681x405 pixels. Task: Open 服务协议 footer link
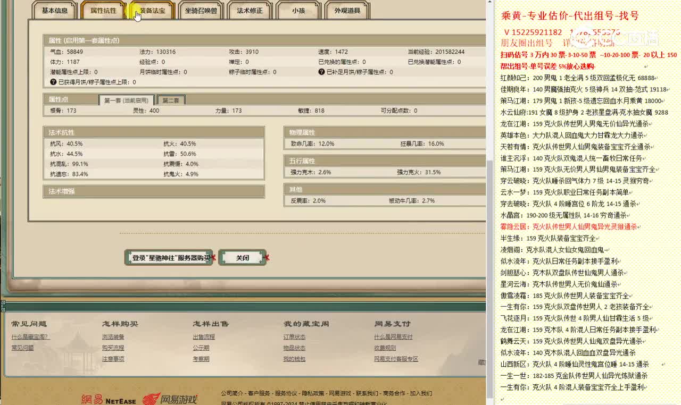(286, 394)
